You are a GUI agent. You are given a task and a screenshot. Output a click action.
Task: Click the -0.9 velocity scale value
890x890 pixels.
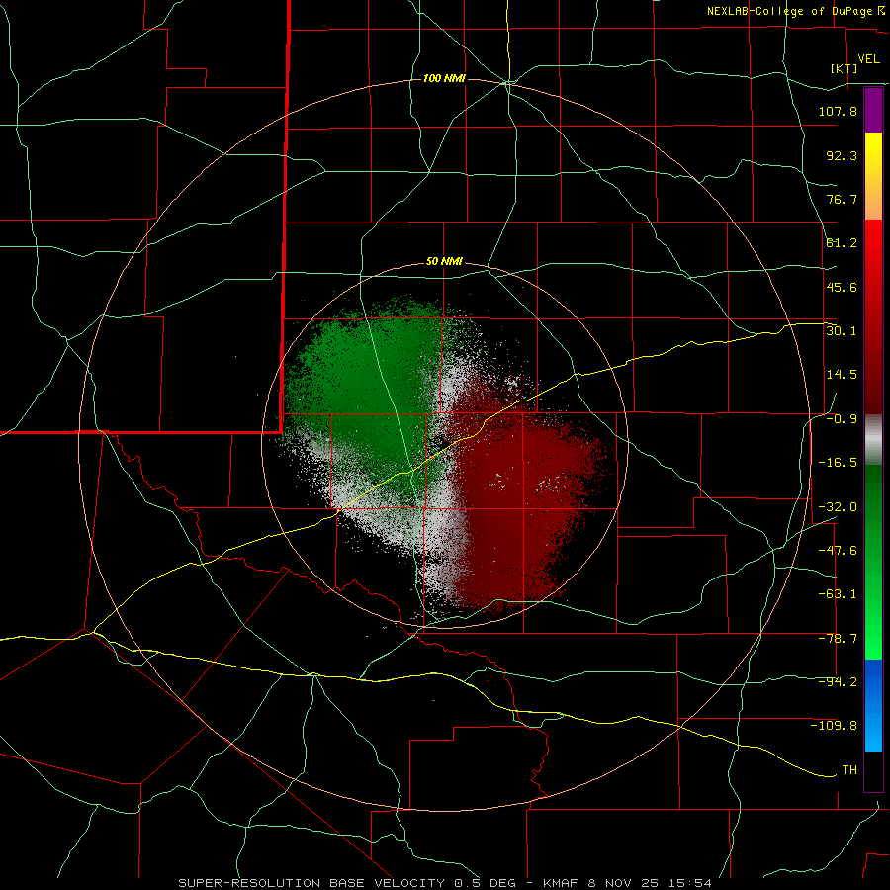842,419
